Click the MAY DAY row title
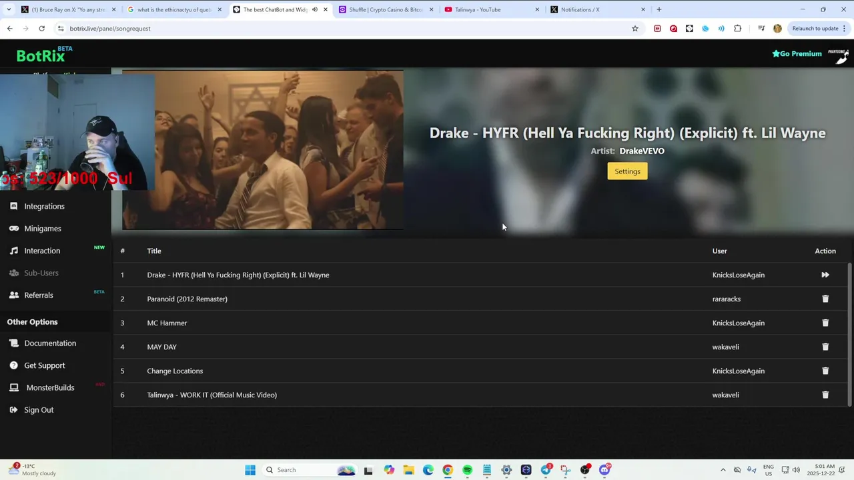This screenshot has width=854, height=480. coord(161,347)
